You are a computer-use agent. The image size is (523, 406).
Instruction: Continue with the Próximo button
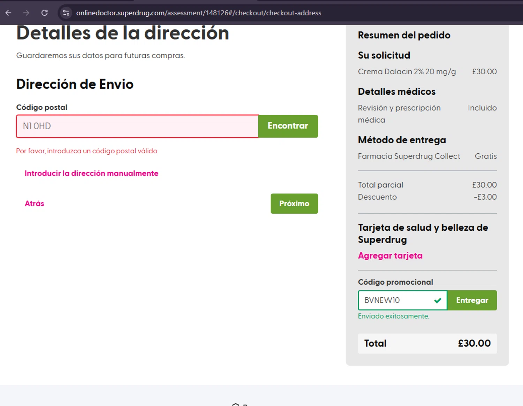pyautogui.click(x=294, y=204)
